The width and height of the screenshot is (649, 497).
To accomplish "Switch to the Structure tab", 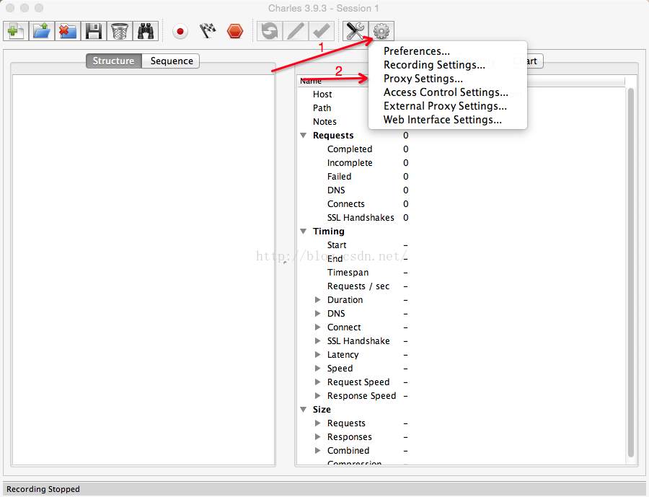I will point(114,61).
